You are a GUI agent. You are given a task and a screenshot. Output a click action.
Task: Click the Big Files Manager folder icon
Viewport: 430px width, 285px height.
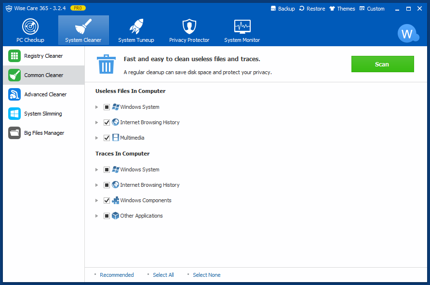coord(14,133)
